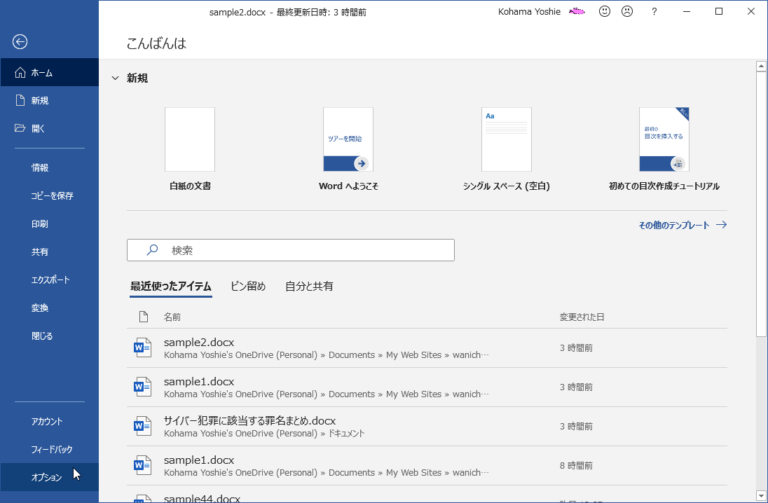Open the Word へようこそ tour template
This screenshot has width=768, height=503.
coord(348,139)
